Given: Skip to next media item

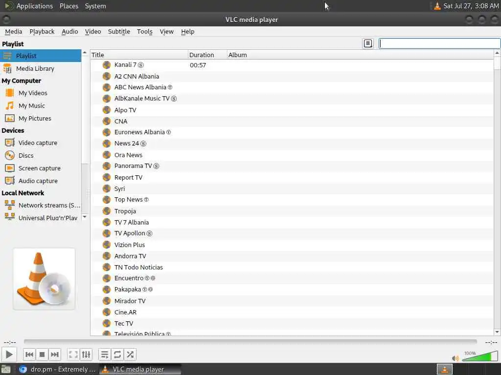Looking at the screenshot, I should [55, 354].
